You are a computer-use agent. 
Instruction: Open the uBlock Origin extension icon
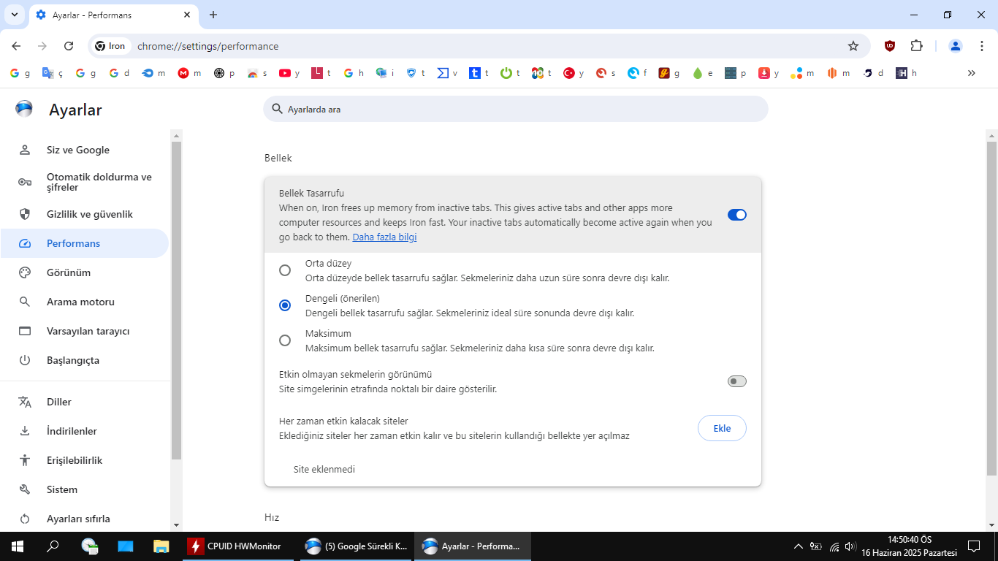(x=890, y=46)
